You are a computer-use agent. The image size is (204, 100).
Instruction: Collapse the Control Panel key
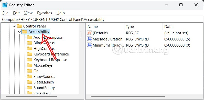14,26
